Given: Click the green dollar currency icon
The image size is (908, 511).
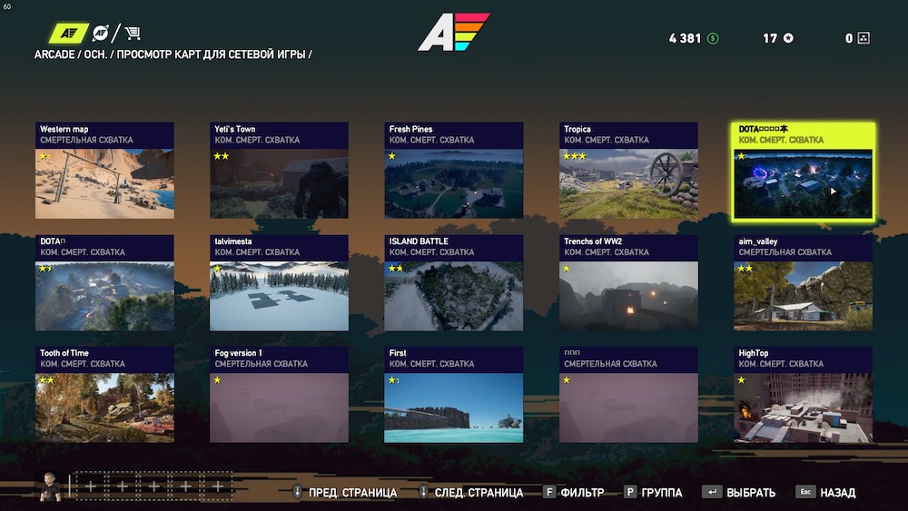Looking at the screenshot, I should tap(713, 38).
